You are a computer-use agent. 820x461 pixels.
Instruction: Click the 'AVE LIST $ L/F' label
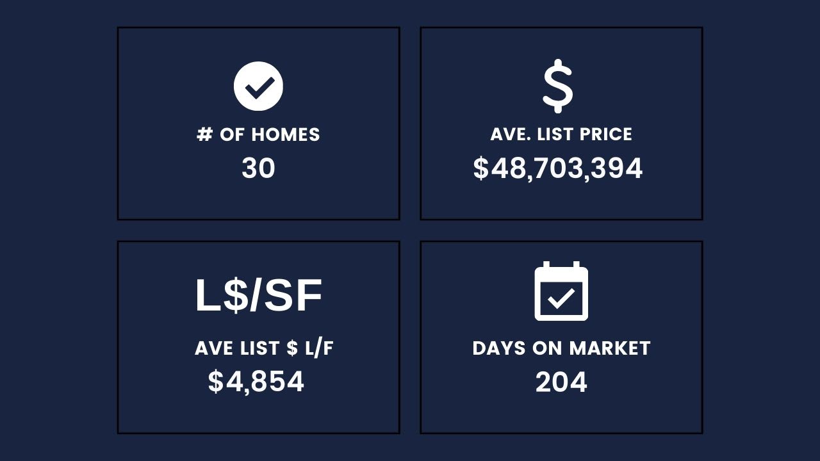264,348
